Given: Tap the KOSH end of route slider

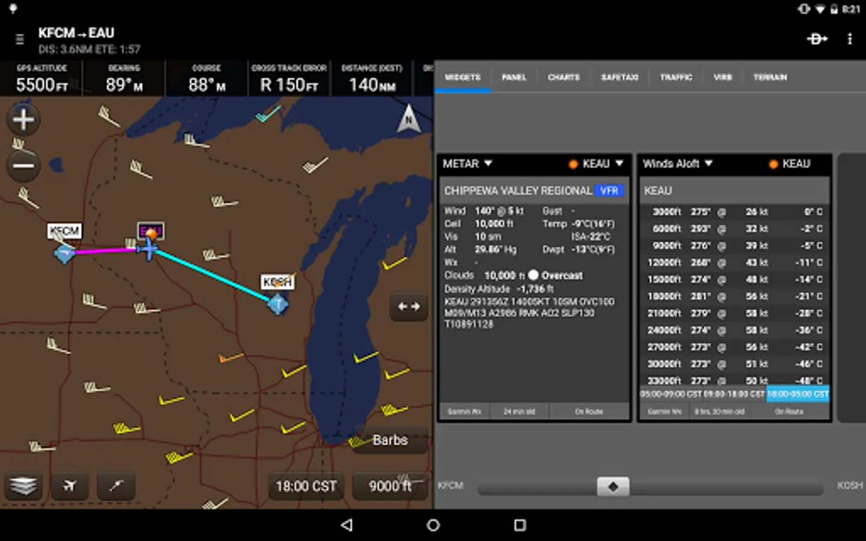Looking at the screenshot, I should pos(850,485).
